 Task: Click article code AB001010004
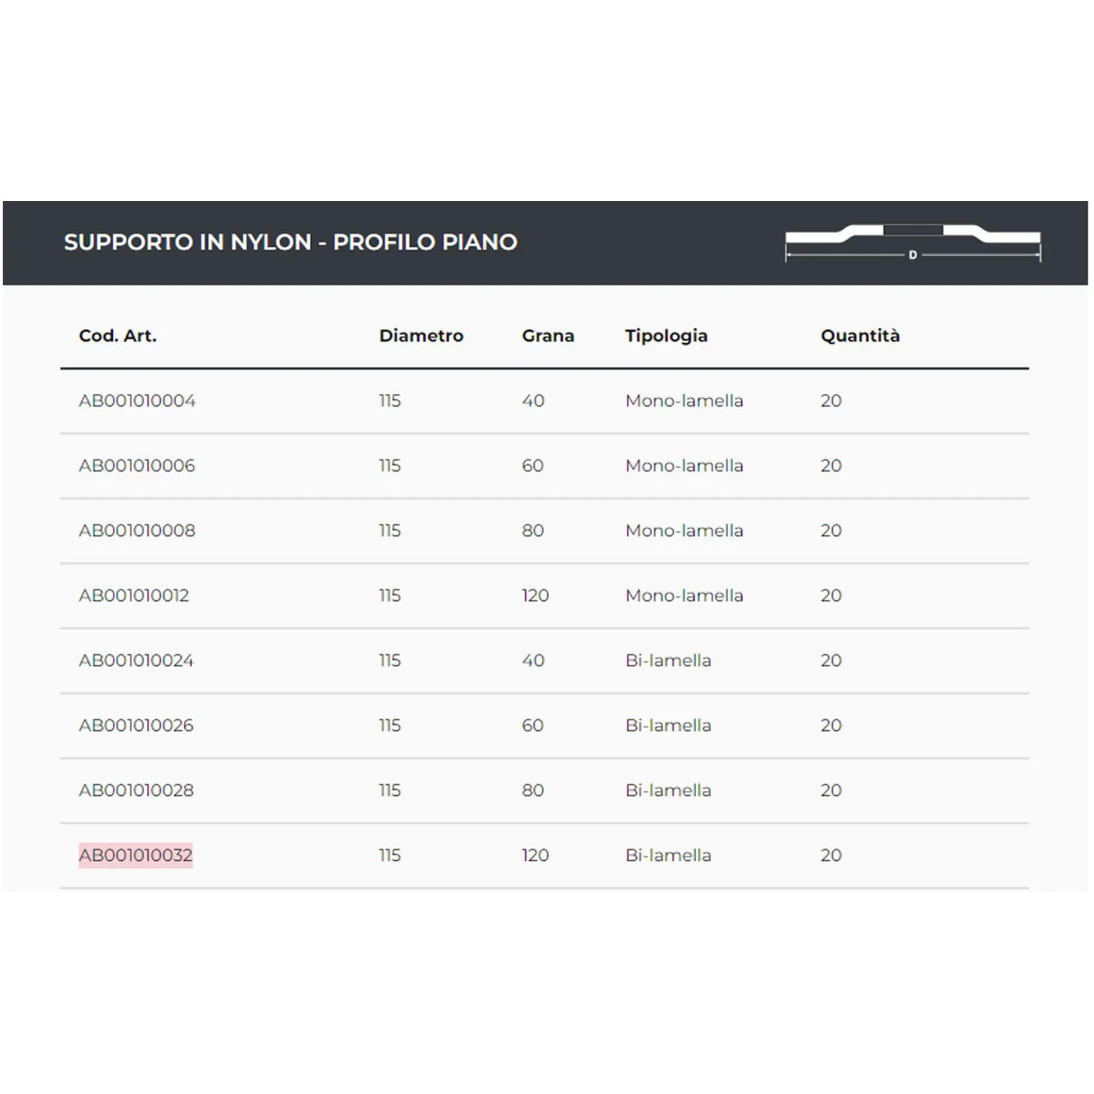pyautogui.click(x=137, y=401)
